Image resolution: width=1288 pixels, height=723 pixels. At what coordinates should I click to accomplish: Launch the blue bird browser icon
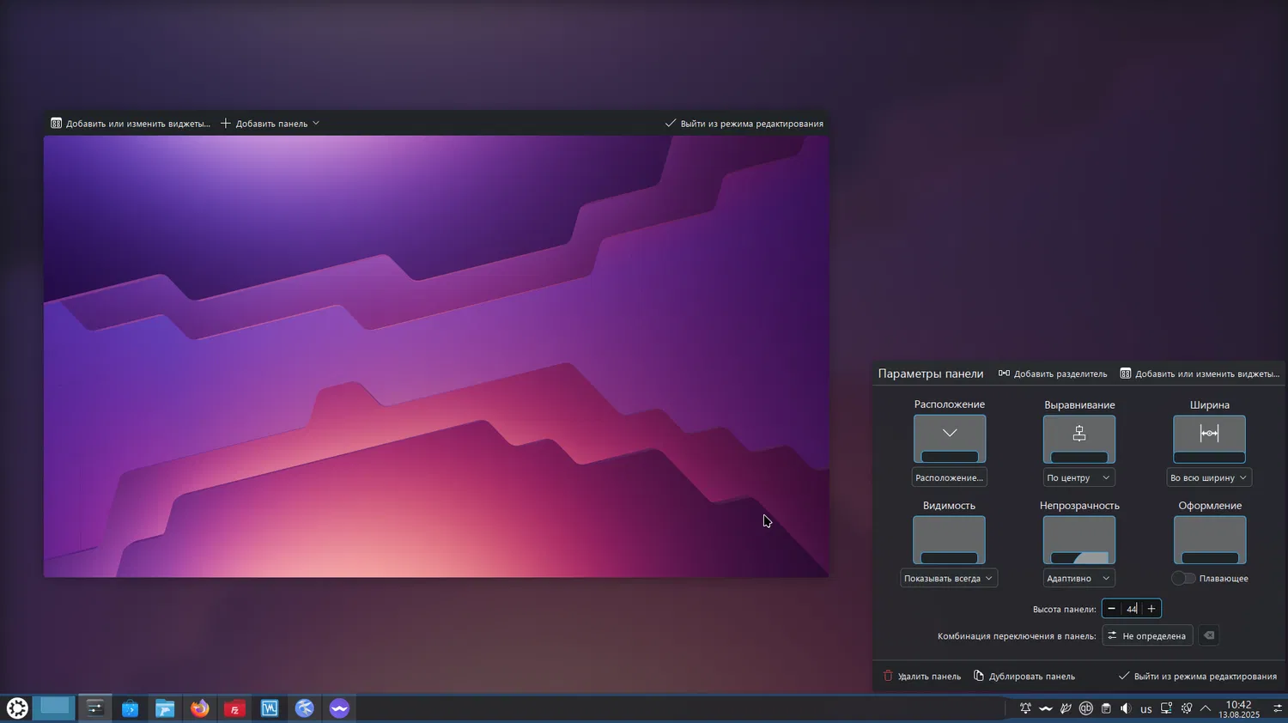pyautogui.click(x=304, y=708)
